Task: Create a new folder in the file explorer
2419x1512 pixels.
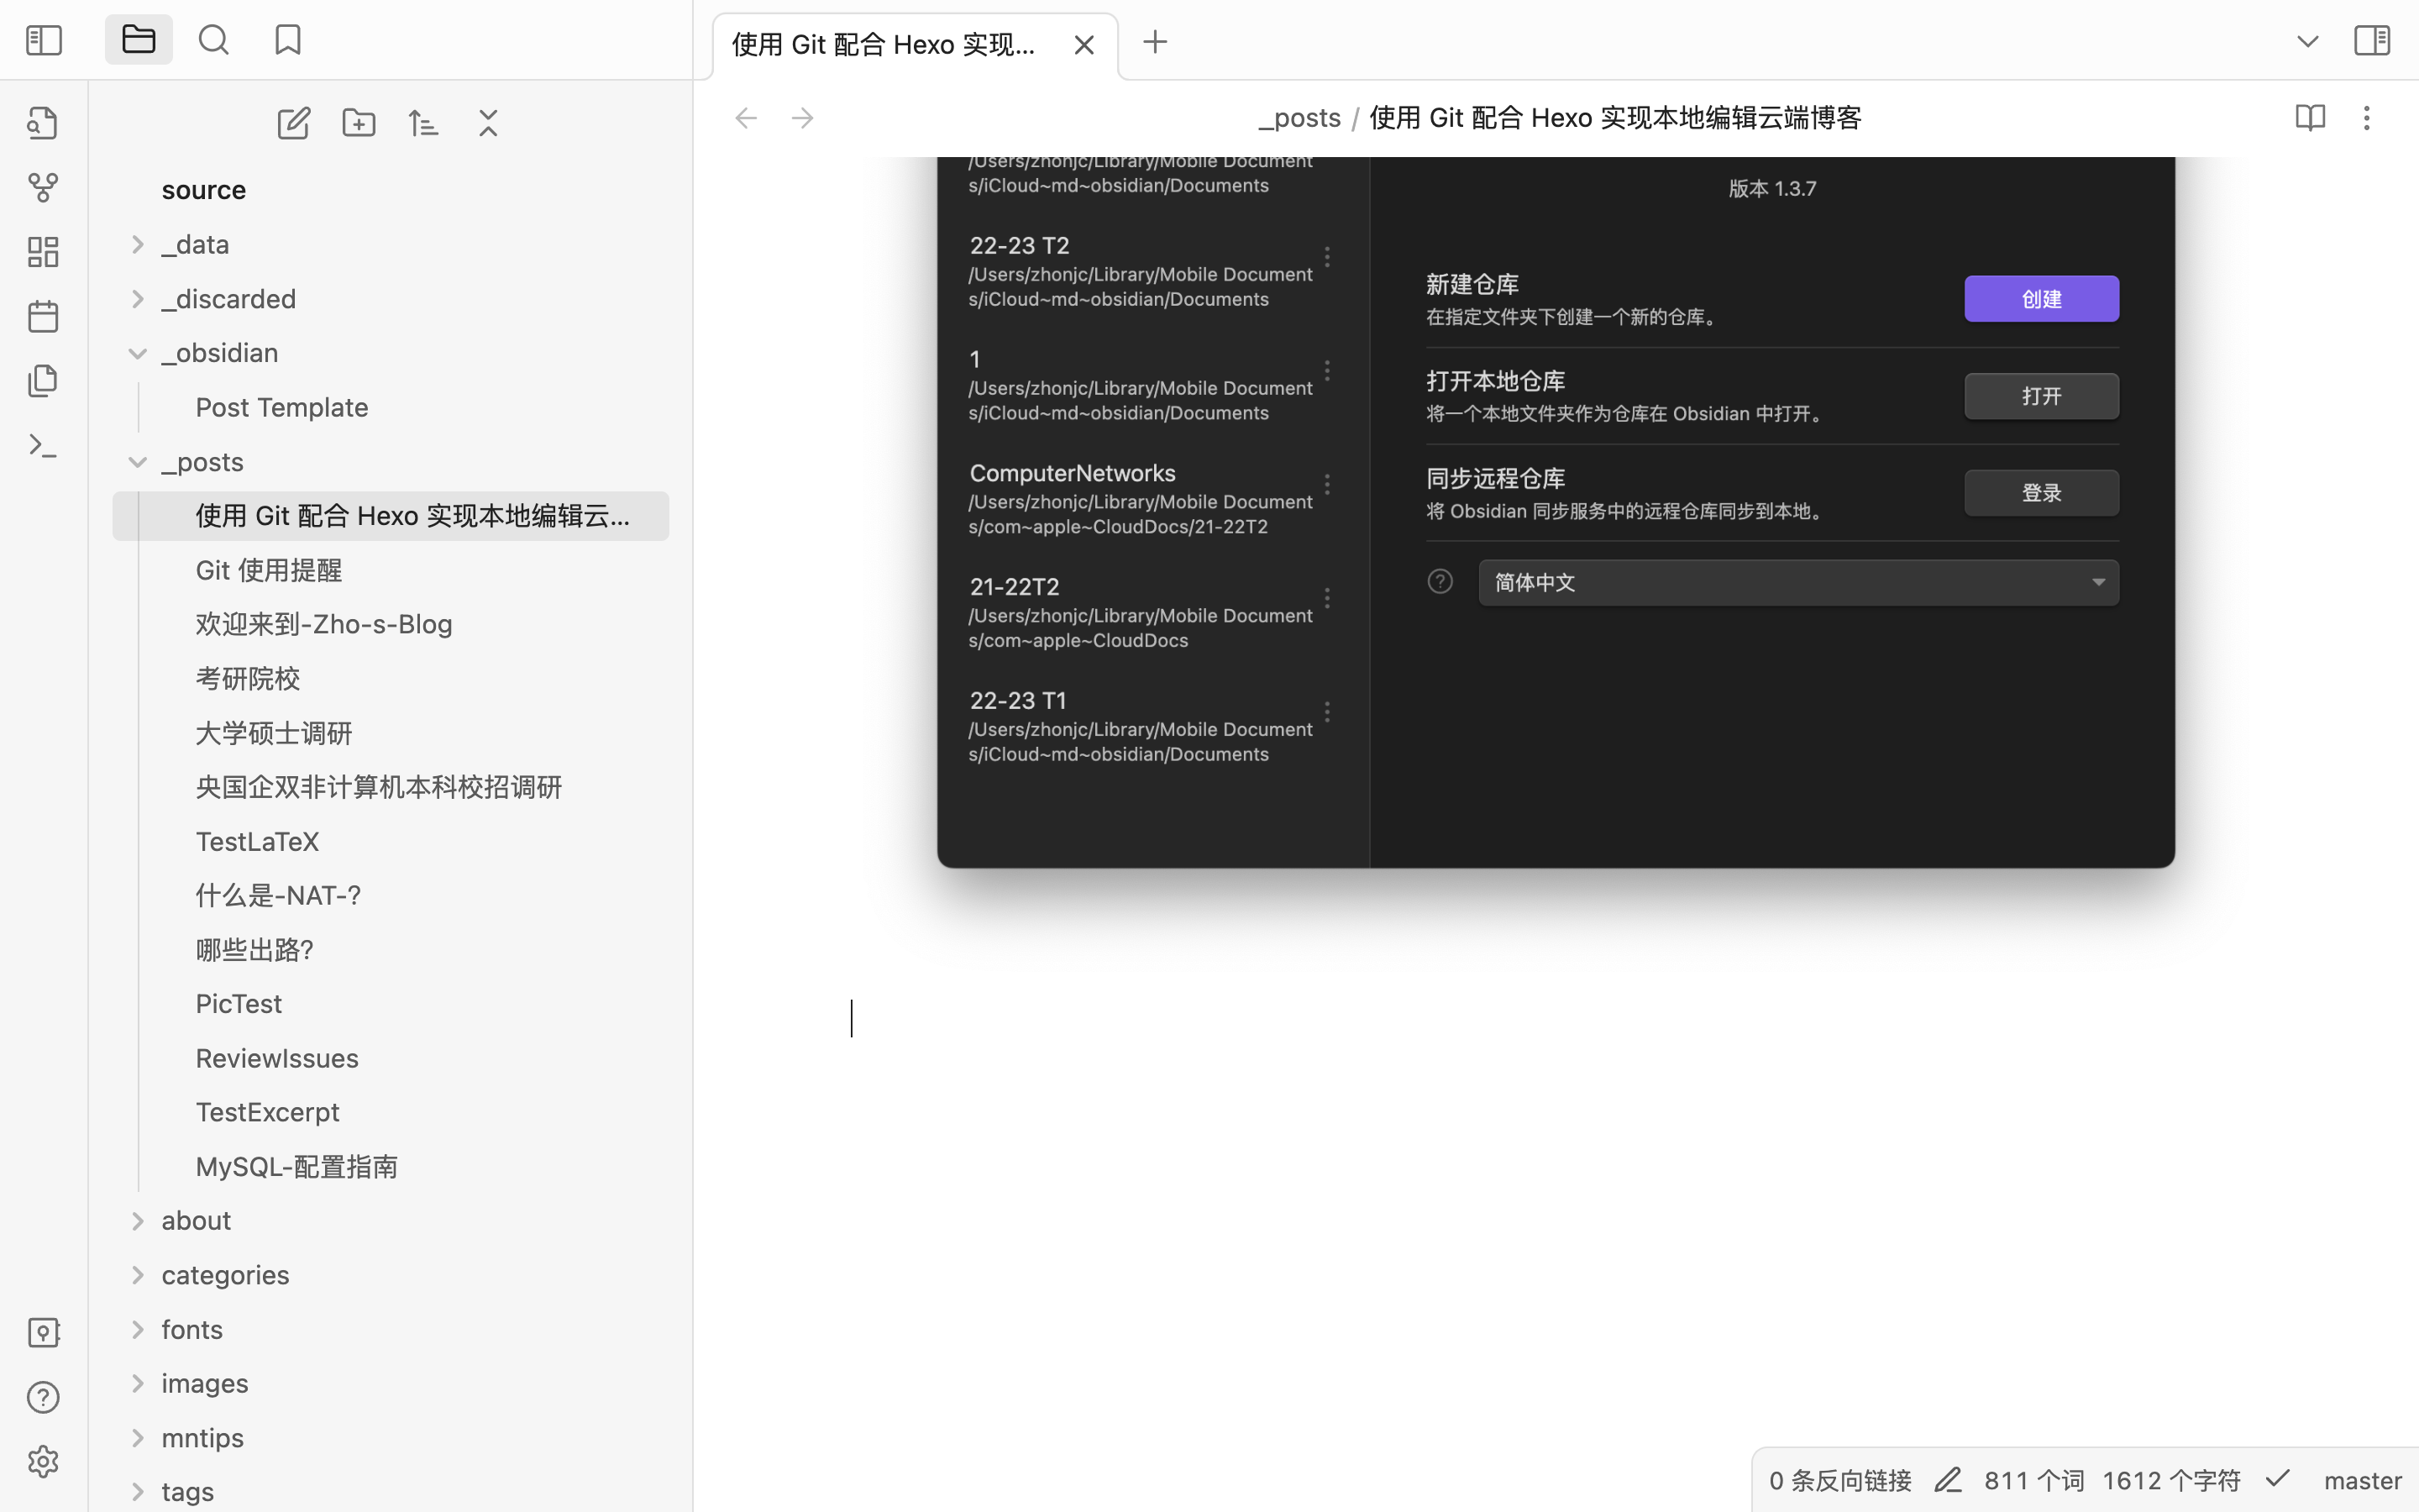Action: click(x=359, y=122)
